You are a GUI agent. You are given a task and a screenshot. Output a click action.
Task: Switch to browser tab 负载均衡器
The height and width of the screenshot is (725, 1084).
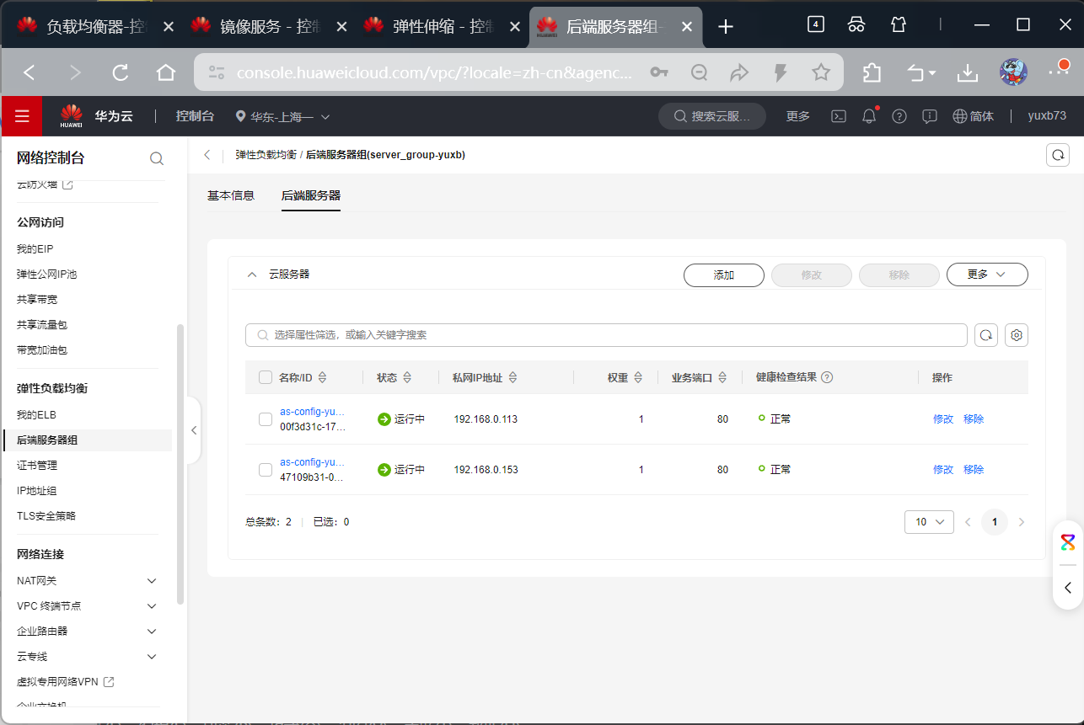point(94,26)
